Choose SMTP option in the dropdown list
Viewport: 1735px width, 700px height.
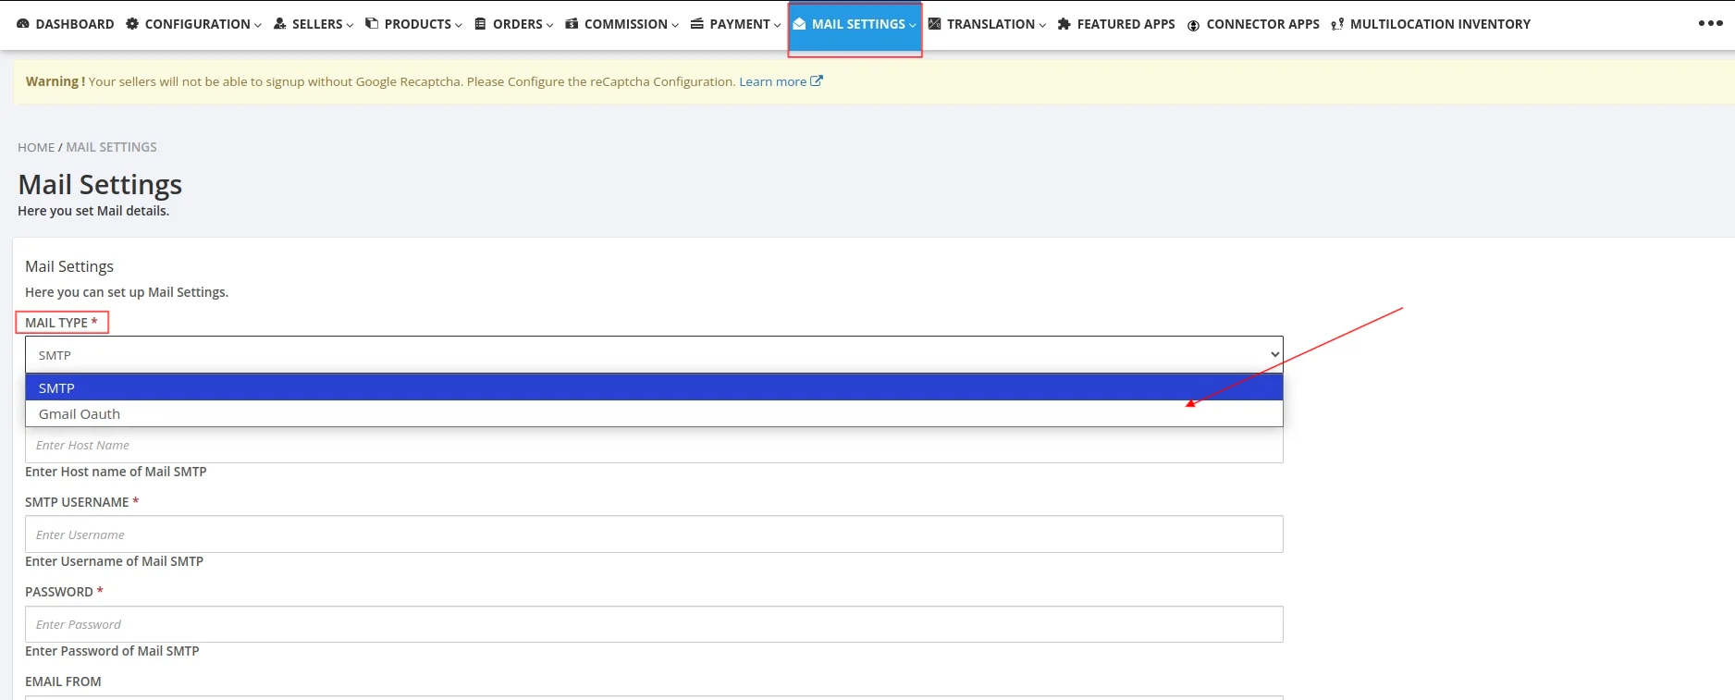[654, 387]
